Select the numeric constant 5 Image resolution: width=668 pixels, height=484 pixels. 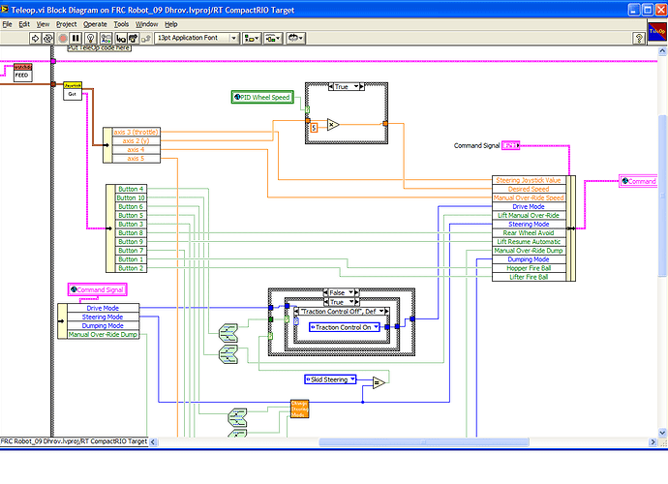pyautogui.click(x=314, y=128)
